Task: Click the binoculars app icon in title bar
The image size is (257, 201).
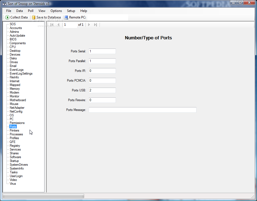Action: pos(4,4)
